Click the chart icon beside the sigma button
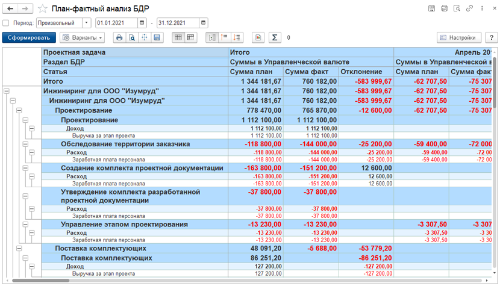 click(258, 37)
